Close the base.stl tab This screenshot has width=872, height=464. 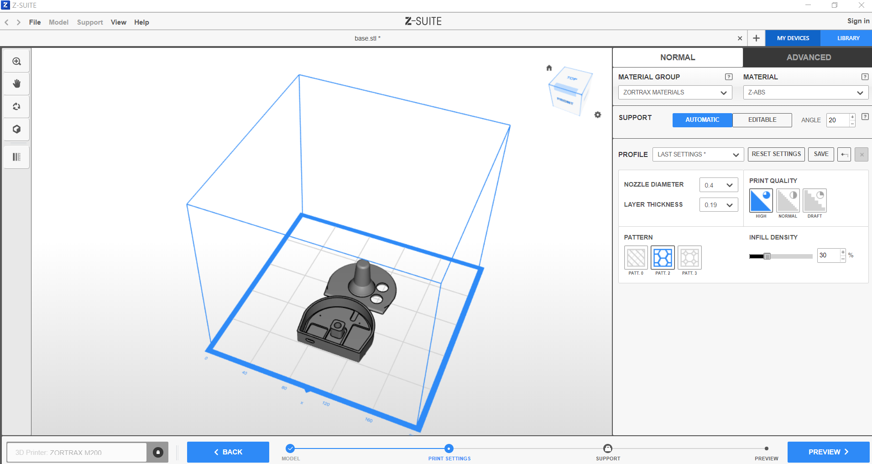tap(740, 38)
